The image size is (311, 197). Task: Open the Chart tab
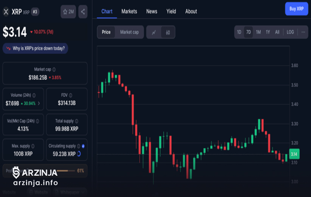tap(107, 11)
